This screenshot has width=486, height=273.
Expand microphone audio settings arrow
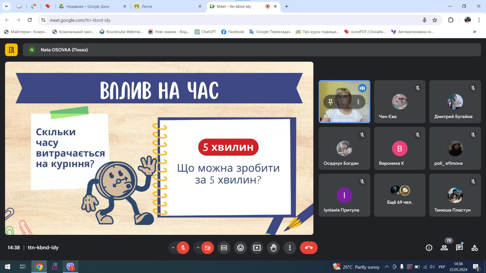pos(173,248)
